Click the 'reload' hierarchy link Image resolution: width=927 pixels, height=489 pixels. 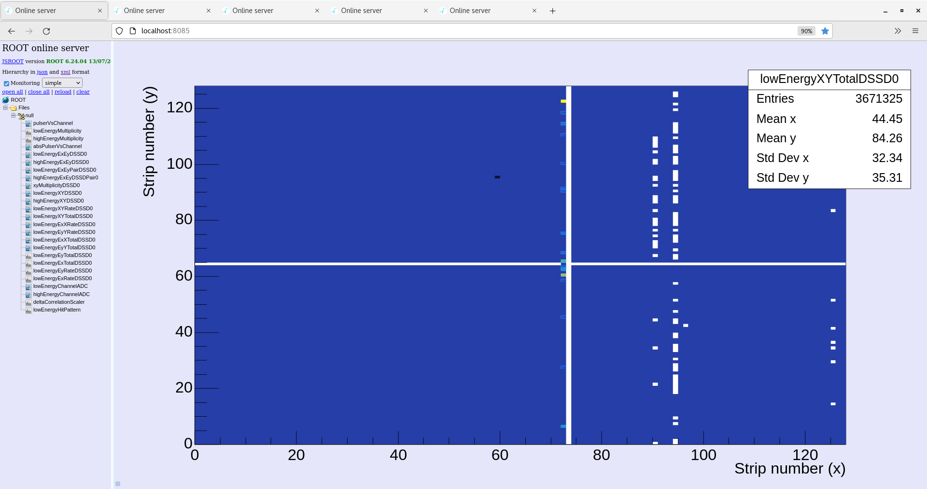tap(63, 92)
